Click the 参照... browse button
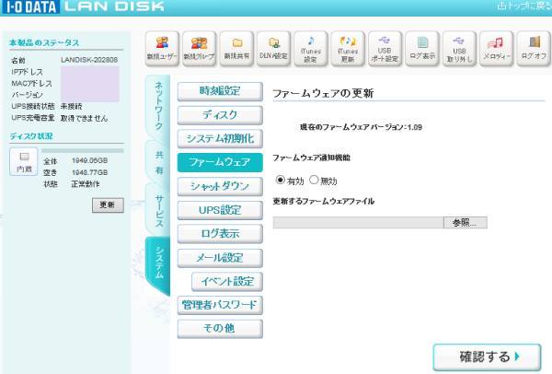 pyautogui.click(x=465, y=223)
